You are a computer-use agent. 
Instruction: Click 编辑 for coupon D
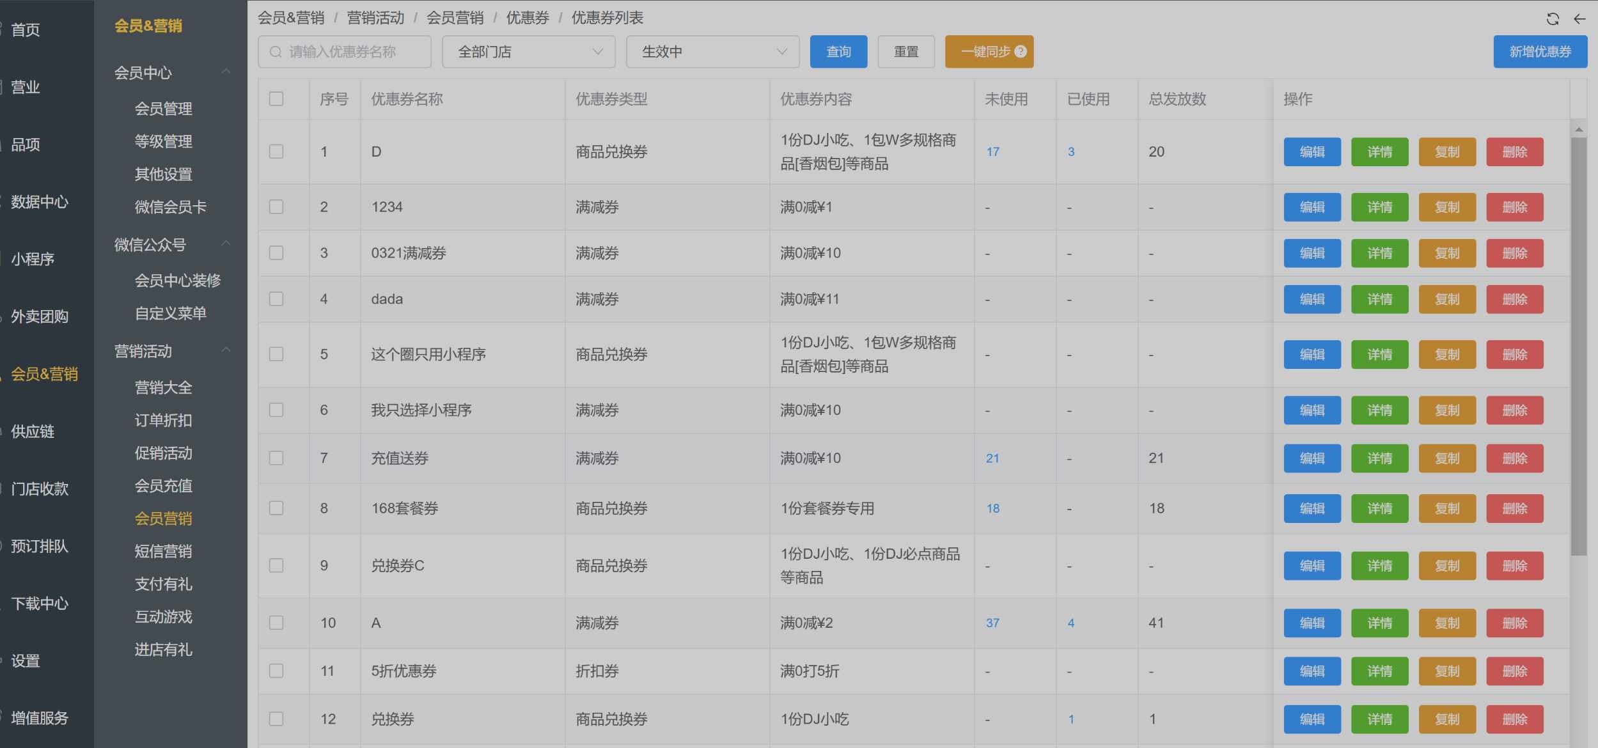click(x=1312, y=152)
